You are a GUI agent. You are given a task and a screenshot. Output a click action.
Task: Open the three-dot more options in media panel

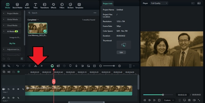click(95, 13)
